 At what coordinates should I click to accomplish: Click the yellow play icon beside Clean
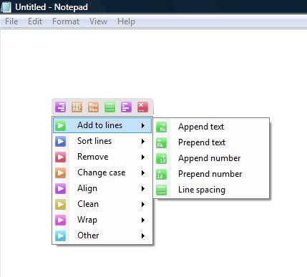(x=60, y=204)
